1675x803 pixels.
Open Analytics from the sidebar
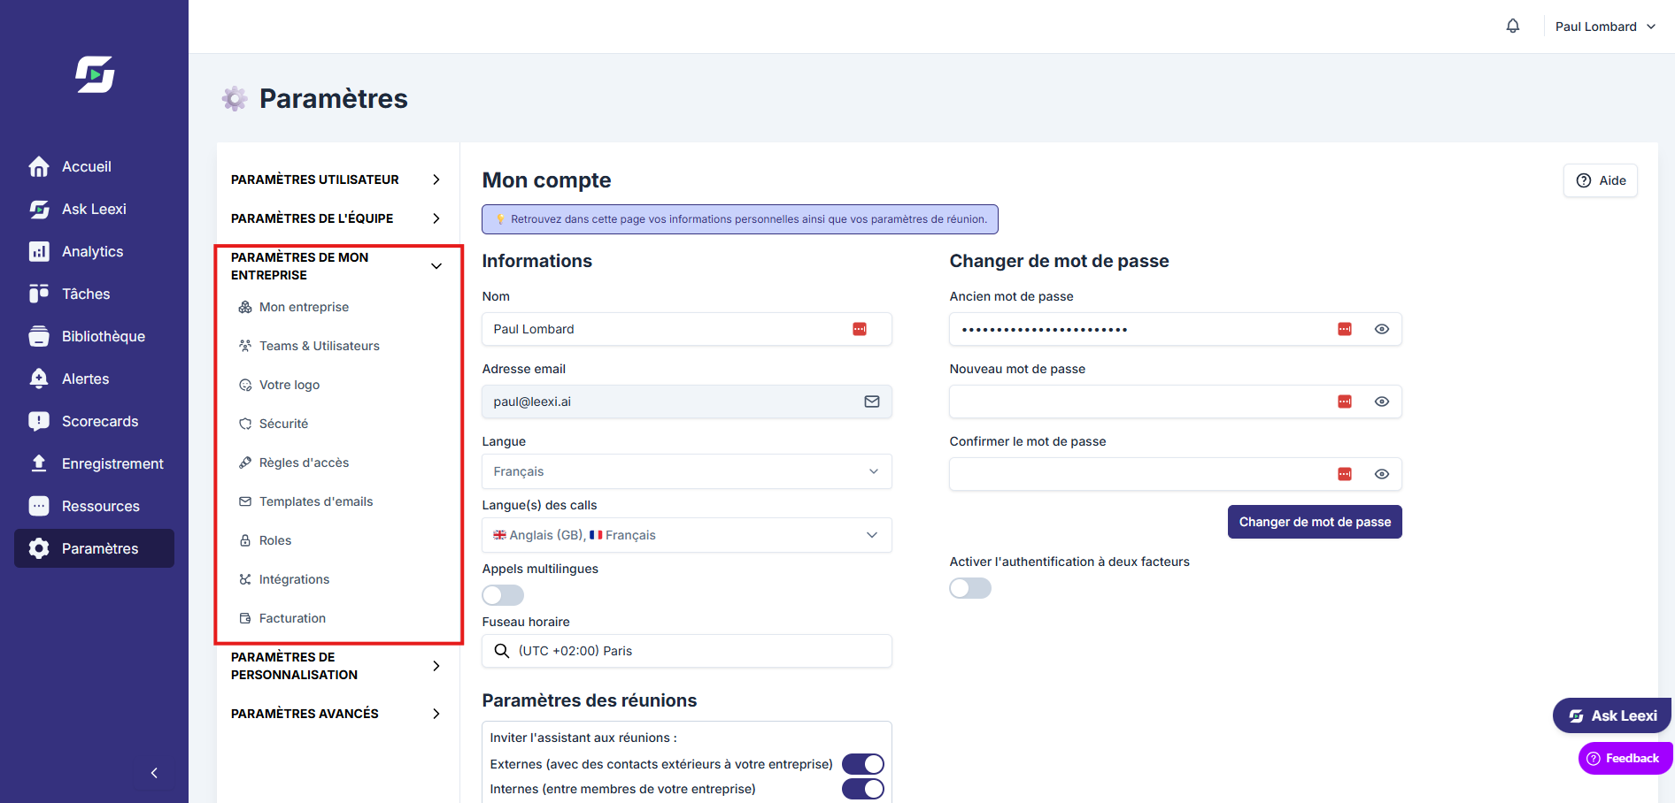pos(94,251)
